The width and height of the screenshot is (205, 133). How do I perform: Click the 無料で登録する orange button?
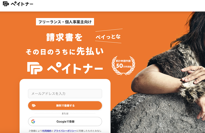[x=65, y=106]
